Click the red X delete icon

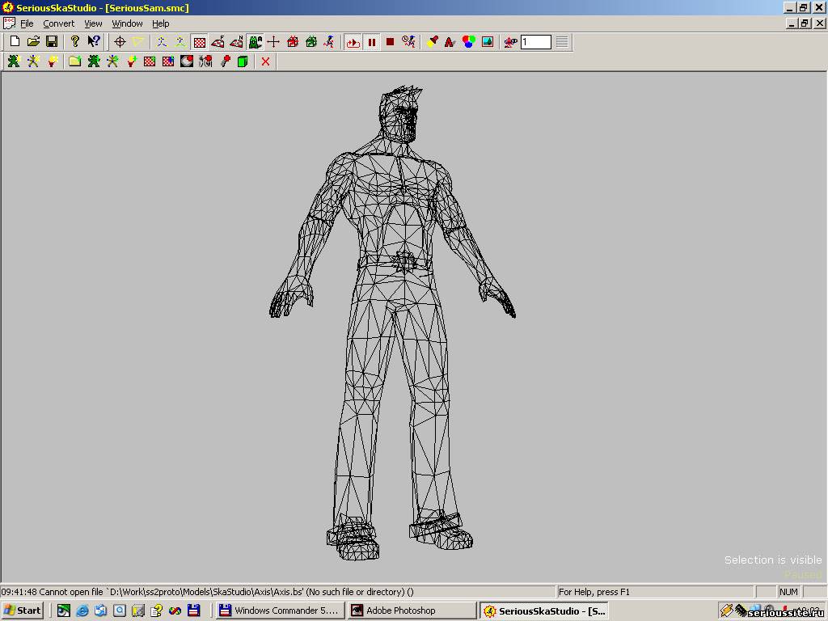[265, 61]
